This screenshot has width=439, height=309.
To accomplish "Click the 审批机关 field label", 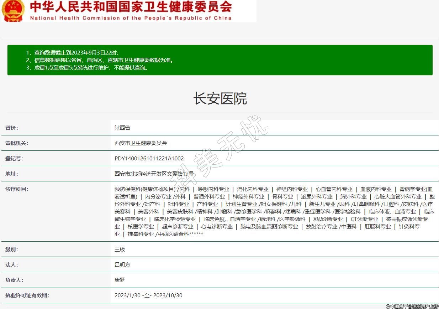I will (17, 143).
